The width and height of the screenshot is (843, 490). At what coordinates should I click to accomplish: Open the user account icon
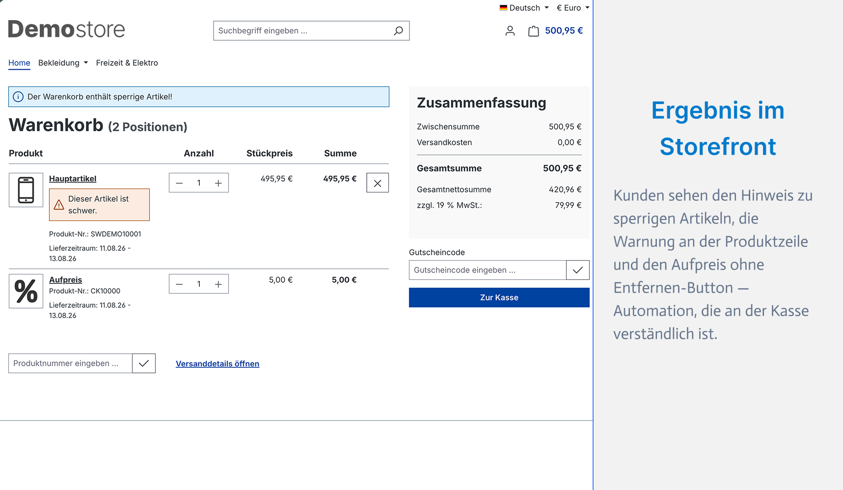(510, 31)
